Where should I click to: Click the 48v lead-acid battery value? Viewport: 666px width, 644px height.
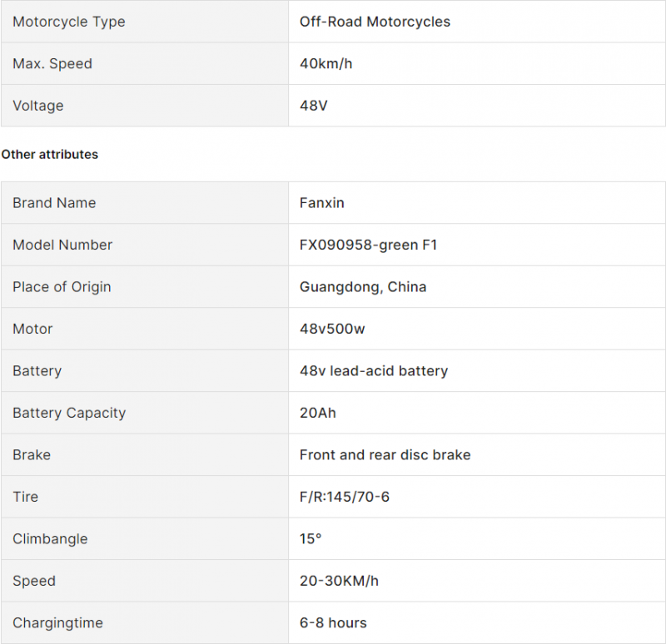pos(374,371)
